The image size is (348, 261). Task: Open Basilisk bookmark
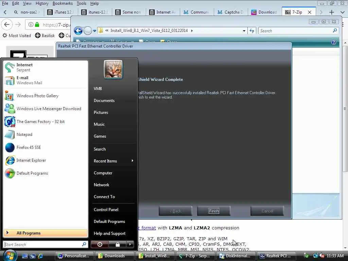click(x=45, y=35)
